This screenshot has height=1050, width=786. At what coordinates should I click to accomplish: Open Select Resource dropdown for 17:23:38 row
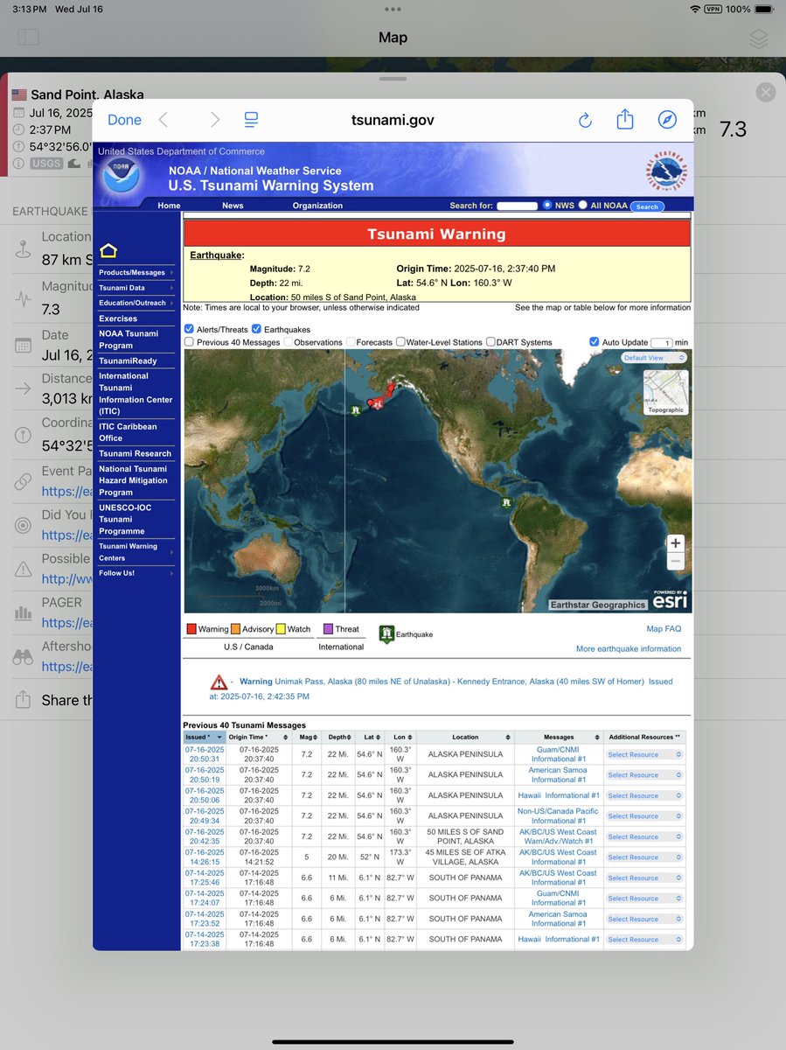coord(645,940)
